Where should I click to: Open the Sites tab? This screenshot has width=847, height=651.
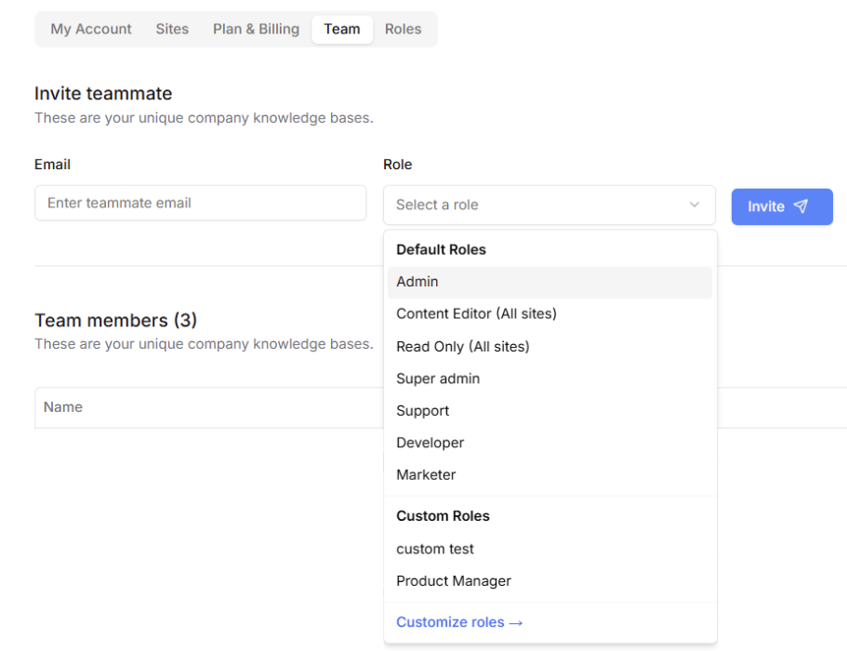172,29
